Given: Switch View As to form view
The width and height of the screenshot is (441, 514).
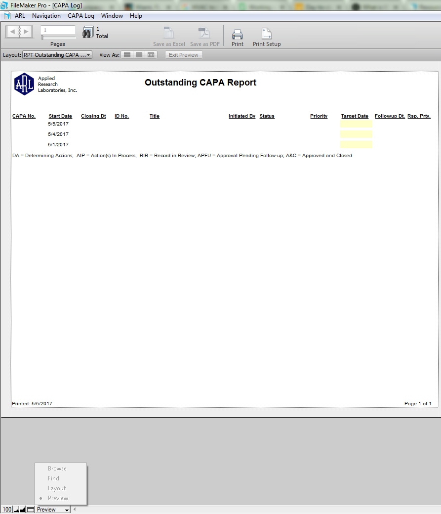Looking at the screenshot, I should tap(127, 55).
